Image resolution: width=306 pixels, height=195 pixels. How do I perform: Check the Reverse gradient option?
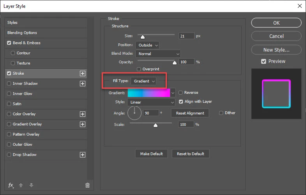[x=180, y=93]
